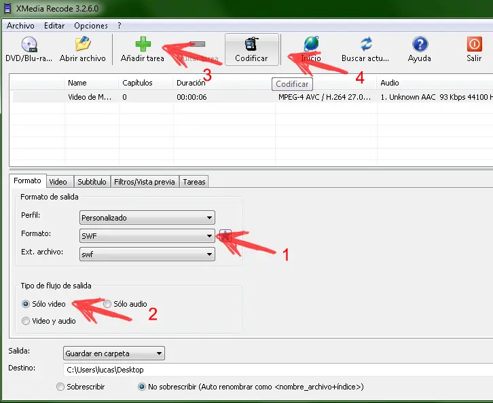Click the Audio column header

435,83
